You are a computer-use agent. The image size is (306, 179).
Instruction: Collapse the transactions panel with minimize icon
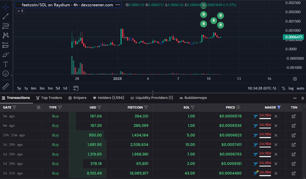click(295, 98)
